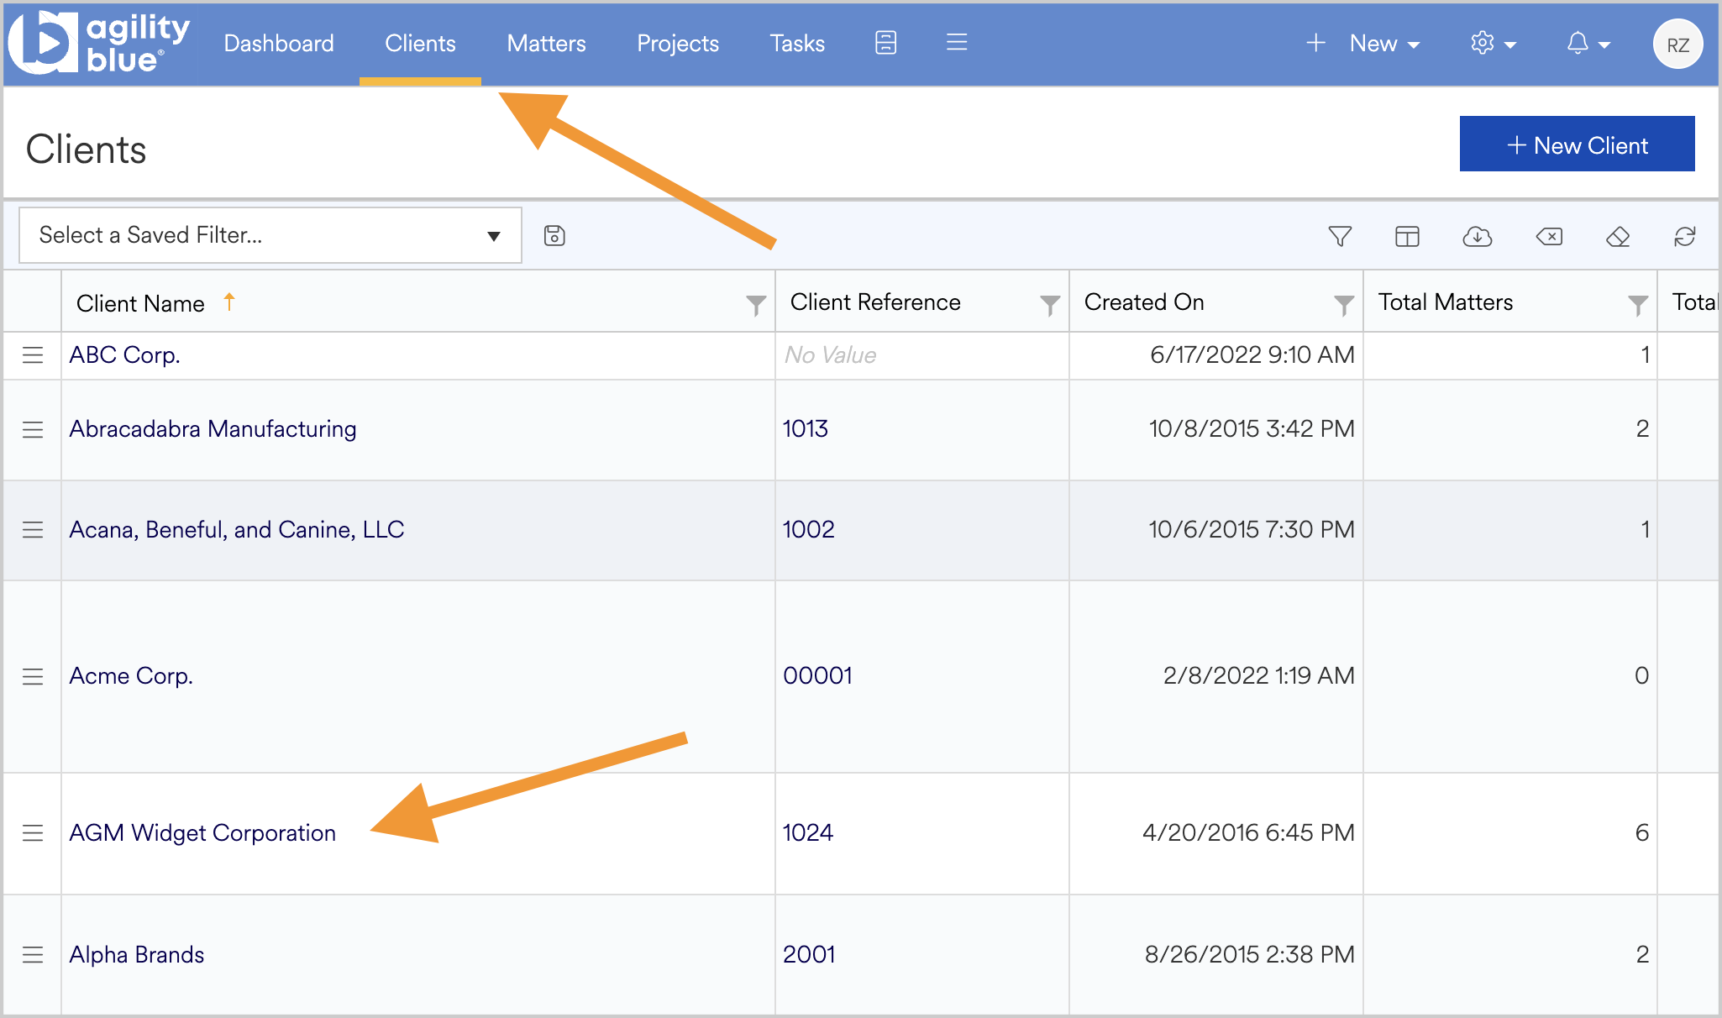Click date 4/20/2016 6:45 PM
1722x1018 pixels.
[x=1248, y=833]
